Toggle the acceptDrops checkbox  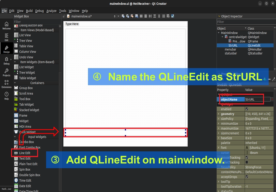click(x=246, y=177)
